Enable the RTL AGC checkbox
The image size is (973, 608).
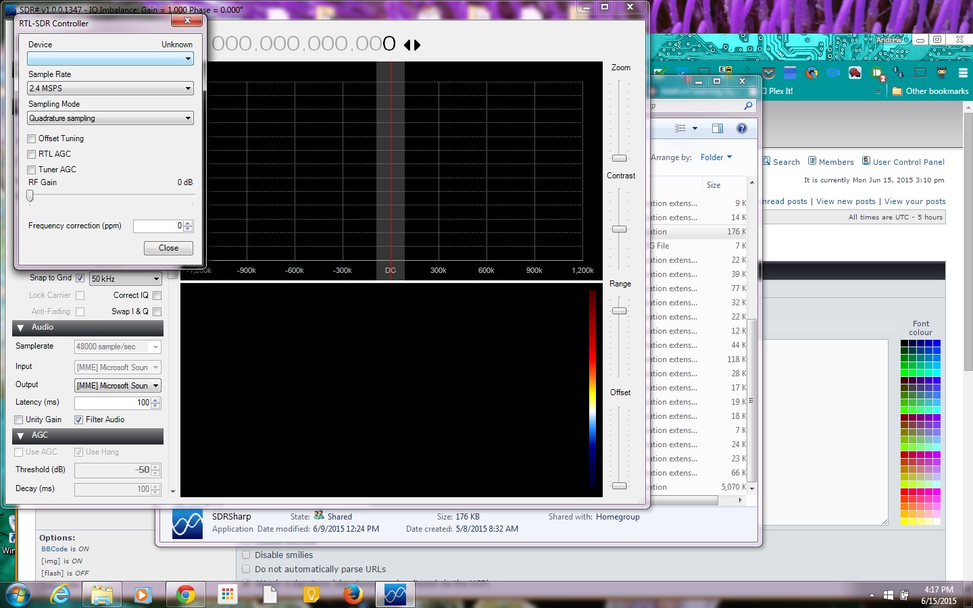coord(32,154)
